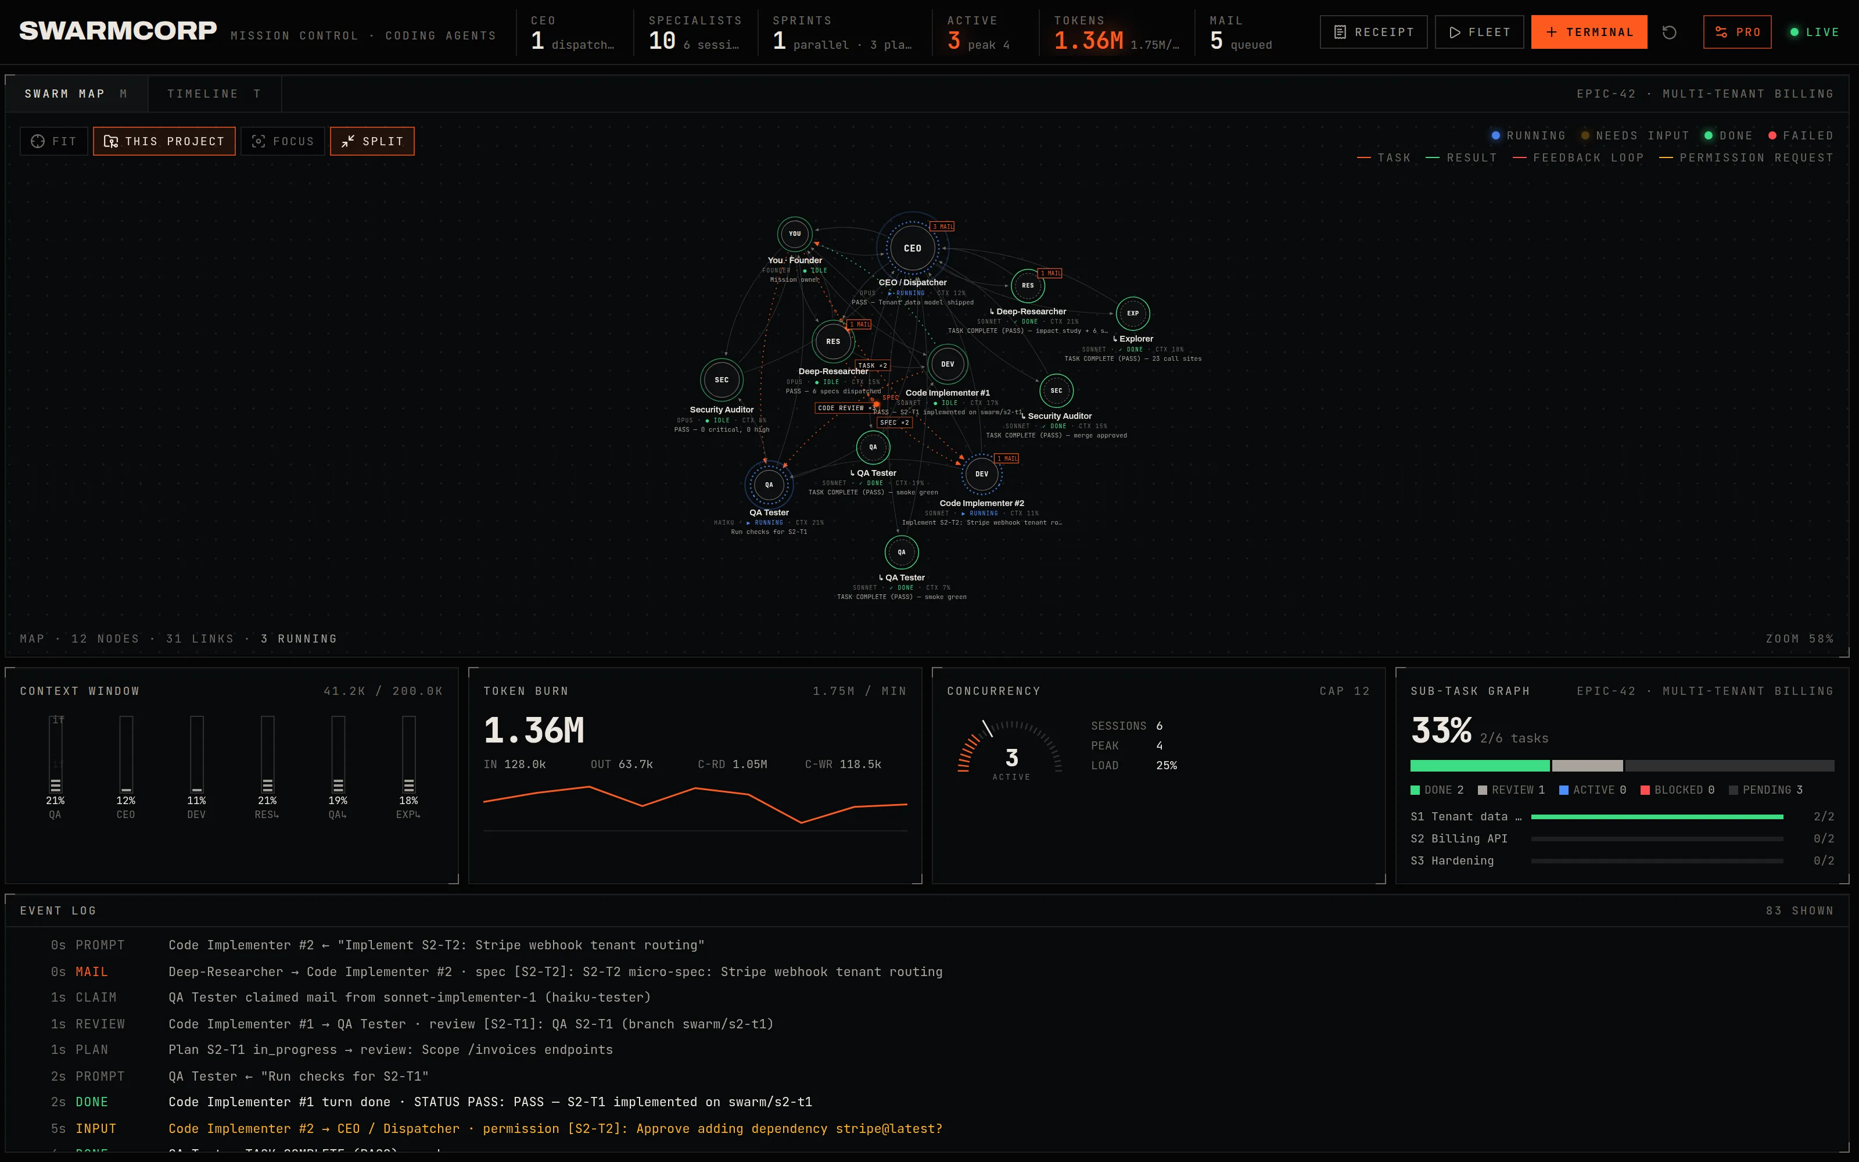Select the running HAIKU QA Tester node
The height and width of the screenshot is (1162, 1859).
[768, 485]
